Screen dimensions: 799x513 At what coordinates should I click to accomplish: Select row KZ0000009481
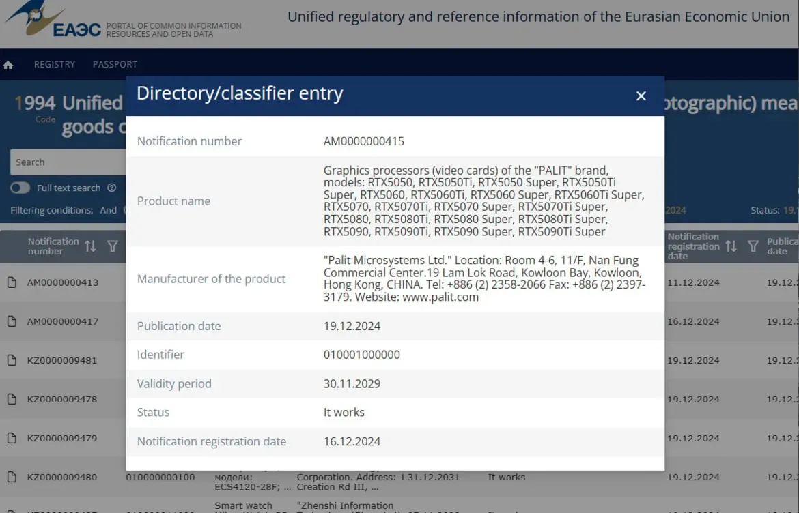pos(62,360)
